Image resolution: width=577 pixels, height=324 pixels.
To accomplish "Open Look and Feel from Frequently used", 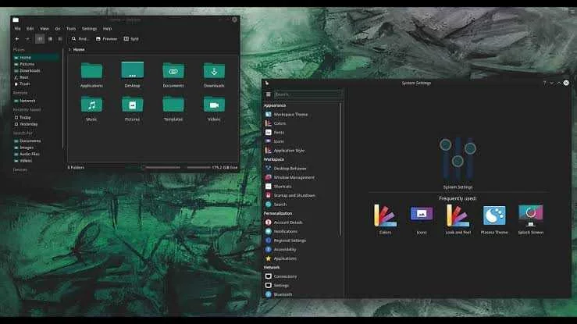I will point(458,219).
